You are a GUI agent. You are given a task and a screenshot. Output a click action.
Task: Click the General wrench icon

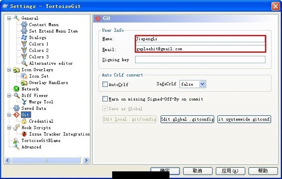click(17, 18)
